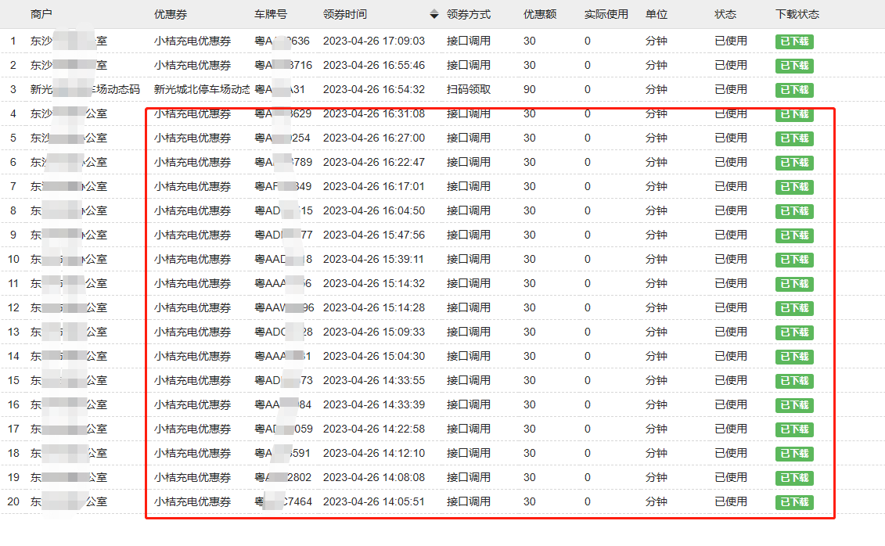The height and width of the screenshot is (546, 885).
Task: Click the 优惠额 column header
Action: tap(540, 15)
